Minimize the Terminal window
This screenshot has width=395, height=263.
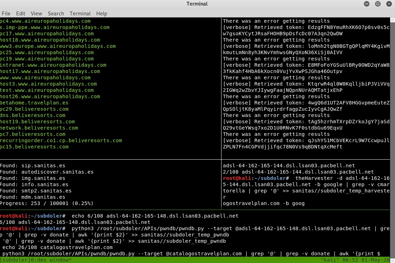[367, 4]
